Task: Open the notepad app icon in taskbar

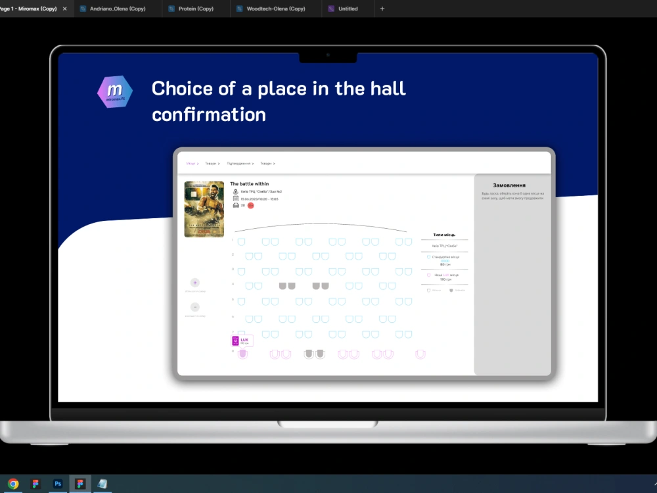Action: pyautogui.click(x=102, y=484)
